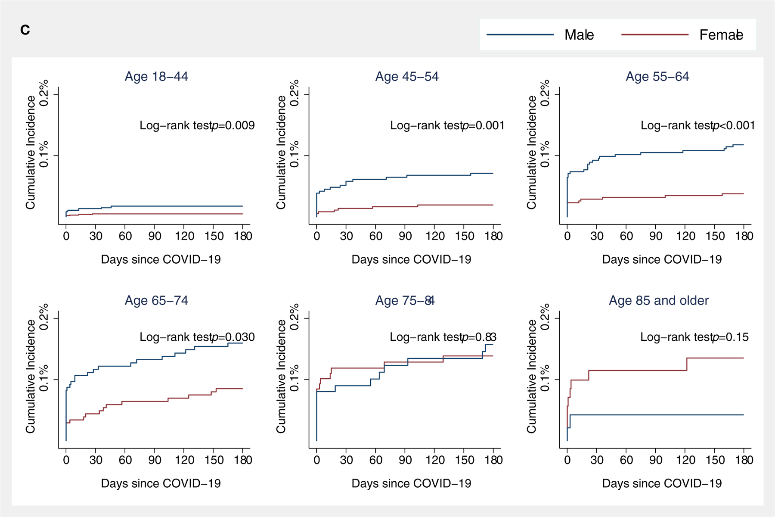Click the x-axis title under Age 18–44 chart
775x517 pixels.
pos(161,259)
